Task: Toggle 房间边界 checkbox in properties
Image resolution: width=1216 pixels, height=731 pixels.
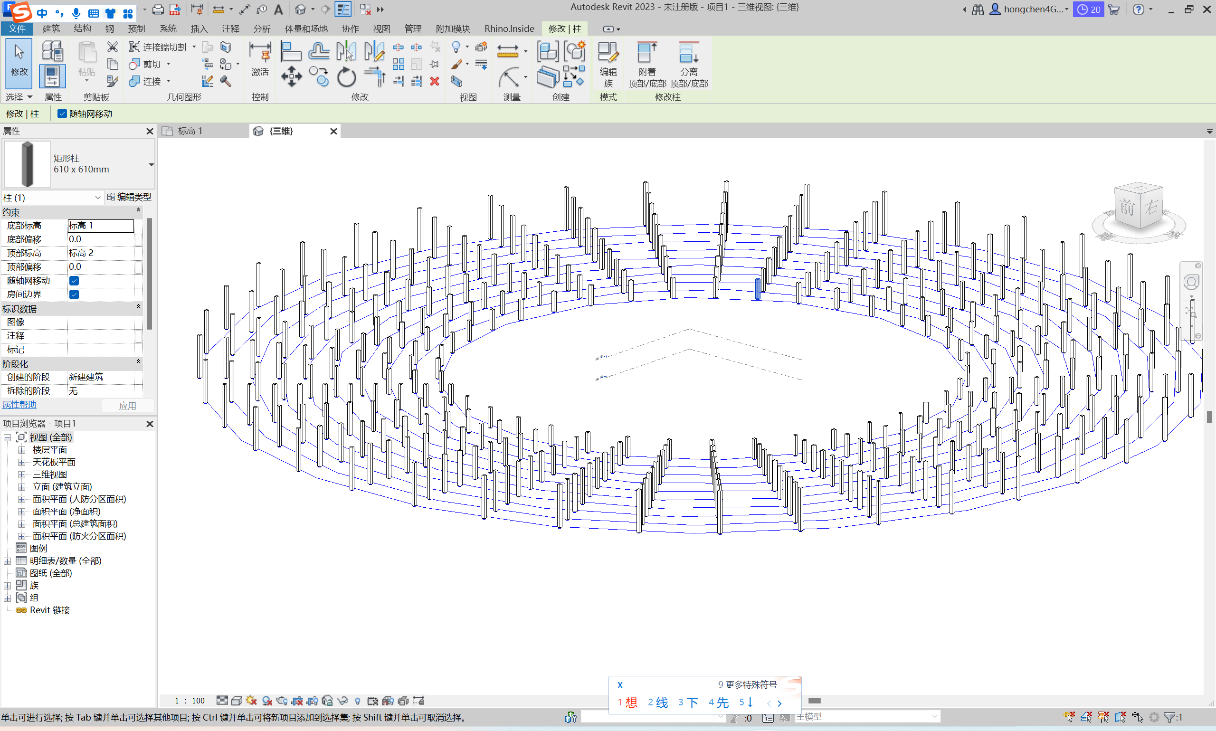Action: pos(75,294)
